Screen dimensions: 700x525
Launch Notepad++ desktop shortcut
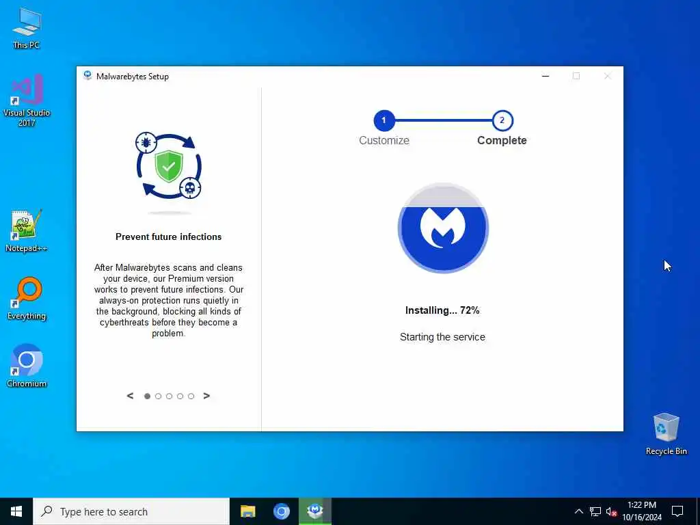27,231
